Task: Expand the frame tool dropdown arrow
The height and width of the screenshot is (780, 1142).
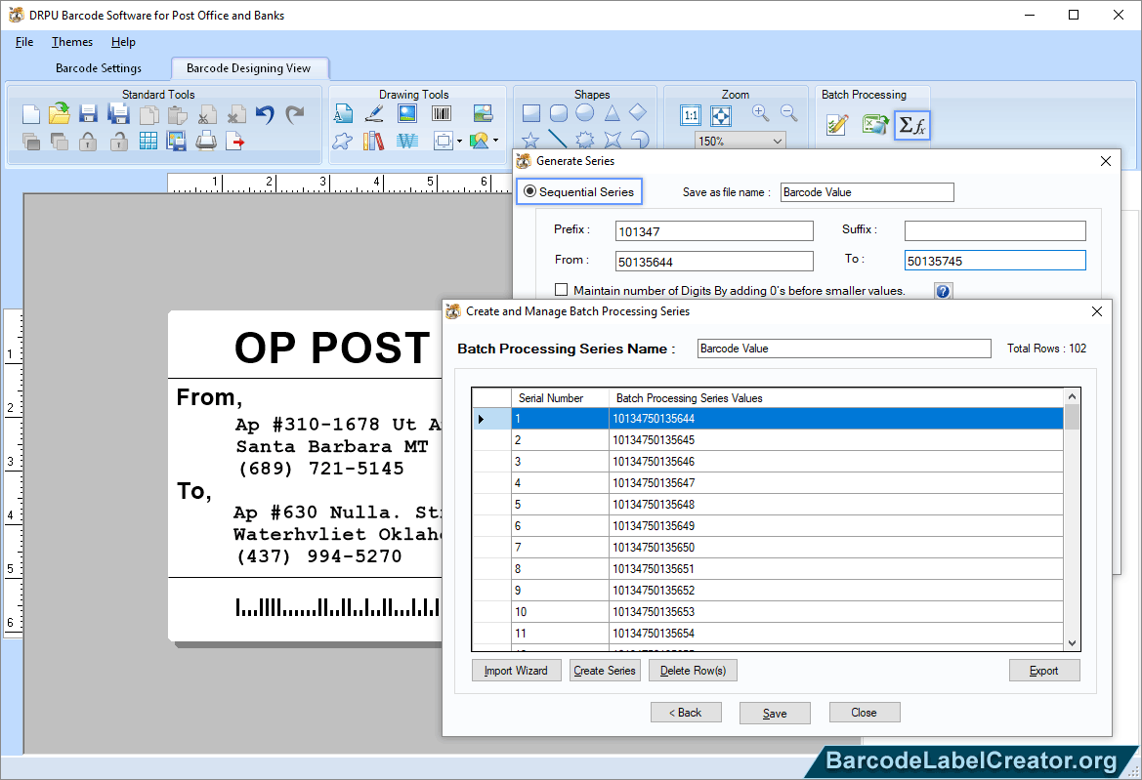Action: pos(459,142)
